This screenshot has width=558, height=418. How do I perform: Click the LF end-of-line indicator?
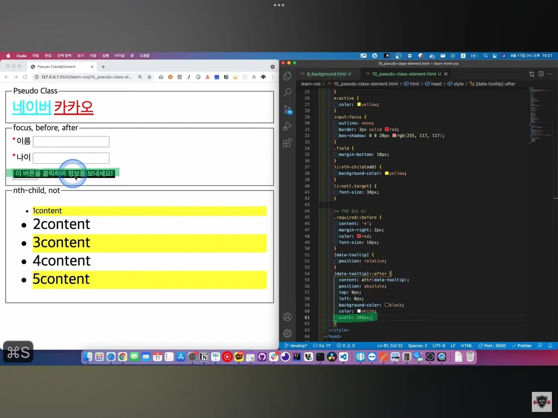(453, 346)
